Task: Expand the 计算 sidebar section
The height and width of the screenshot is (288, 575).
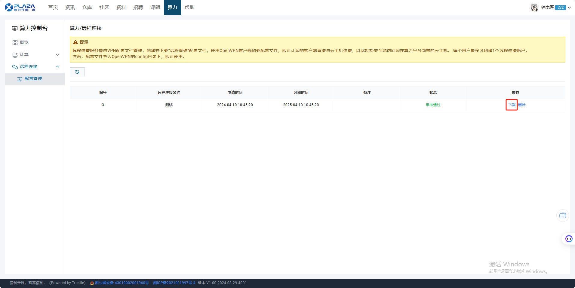Action: pos(57,55)
